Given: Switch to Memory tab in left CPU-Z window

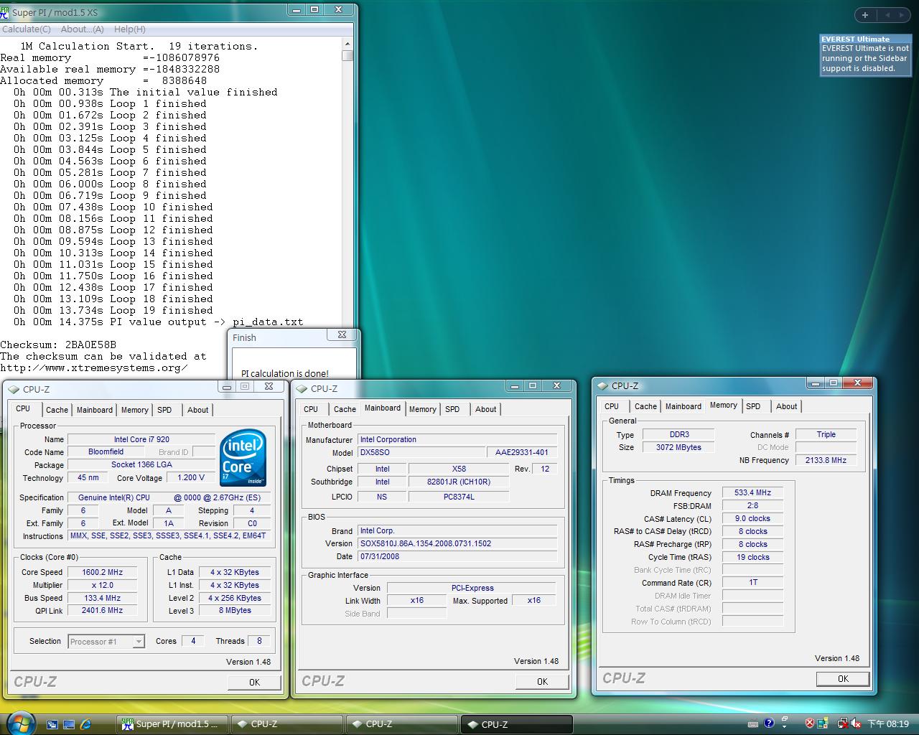Looking at the screenshot, I should click(134, 410).
